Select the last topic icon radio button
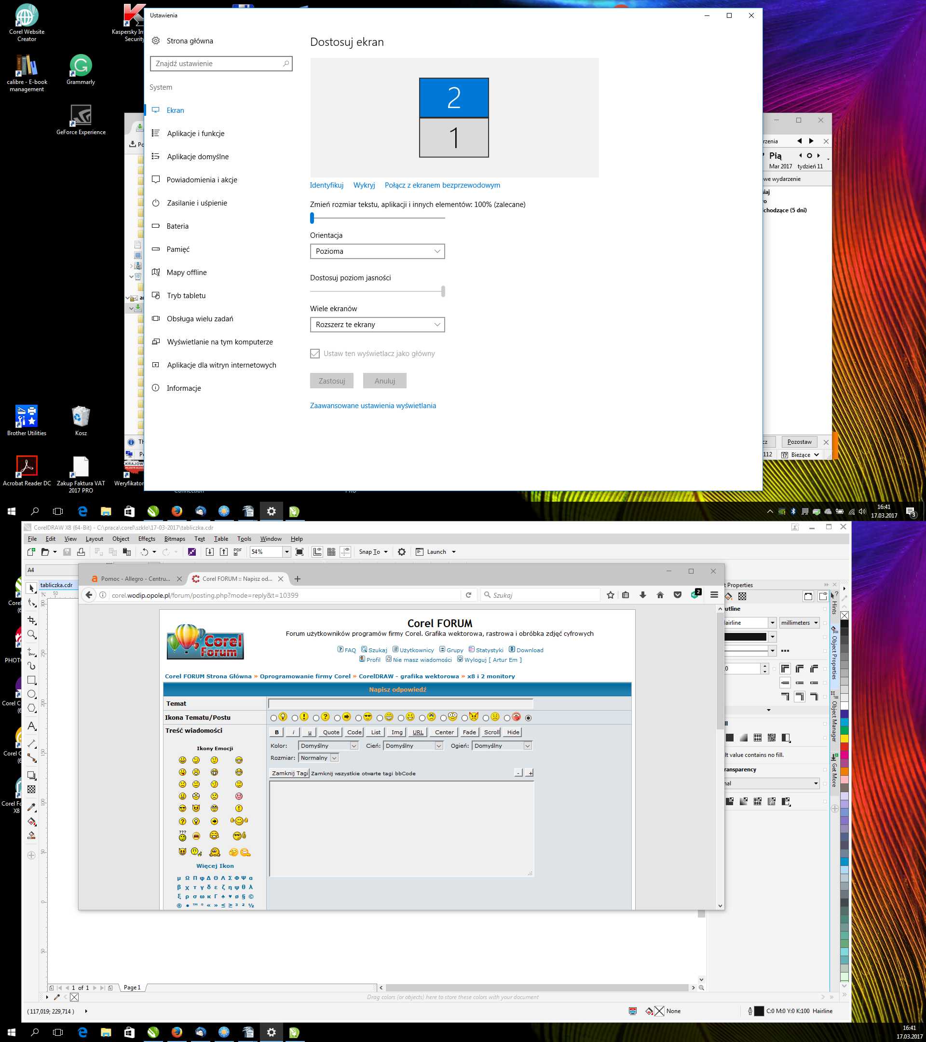The height and width of the screenshot is (1042, 926). pyautogui.click(x=528, y=718)
